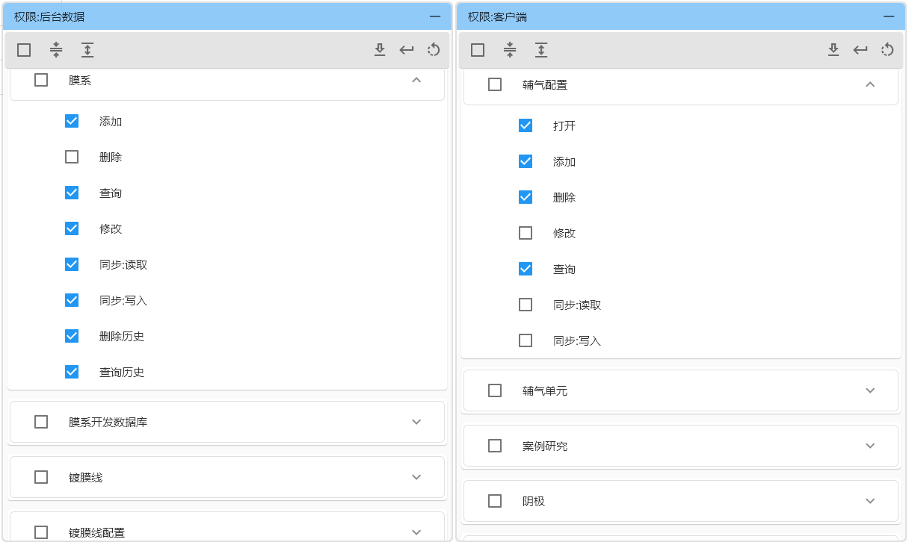This screenshot has height=545, width=909.
Task: Click the 膜系开发数据库 label
Action: point(108,422)
